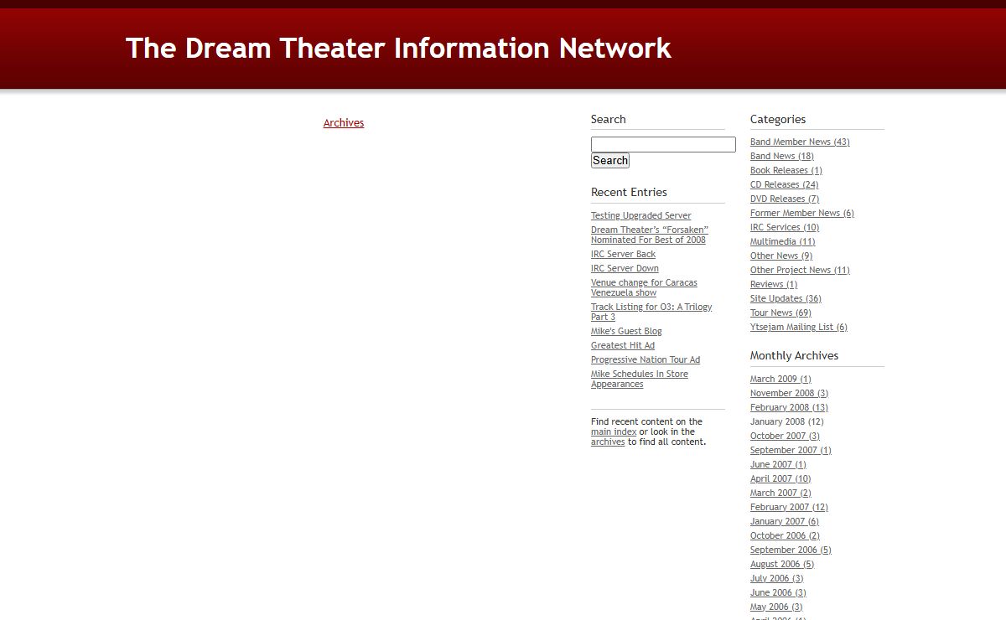Open Book Releases (1) category
1006x620 pixels.
tap(786, 170)
